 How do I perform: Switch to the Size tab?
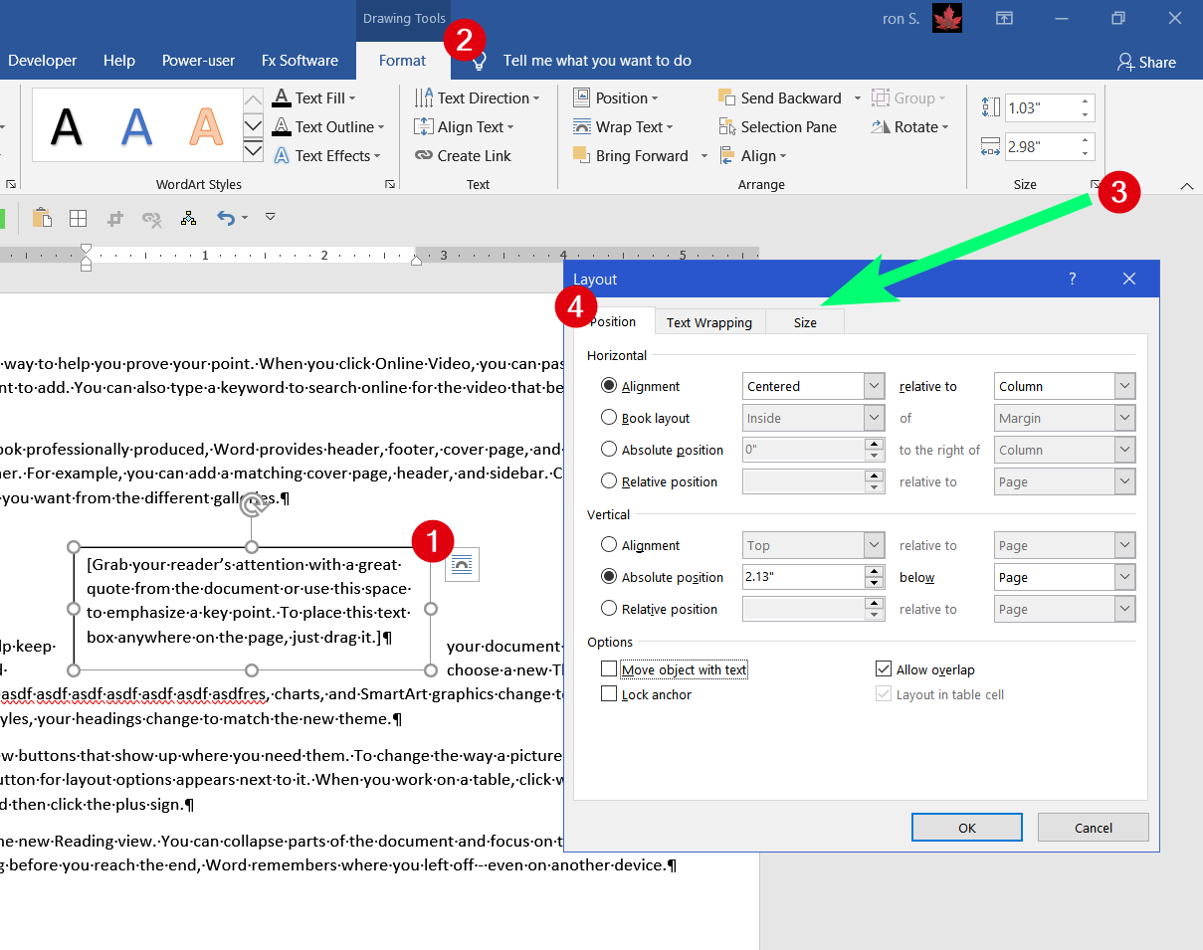805,322
